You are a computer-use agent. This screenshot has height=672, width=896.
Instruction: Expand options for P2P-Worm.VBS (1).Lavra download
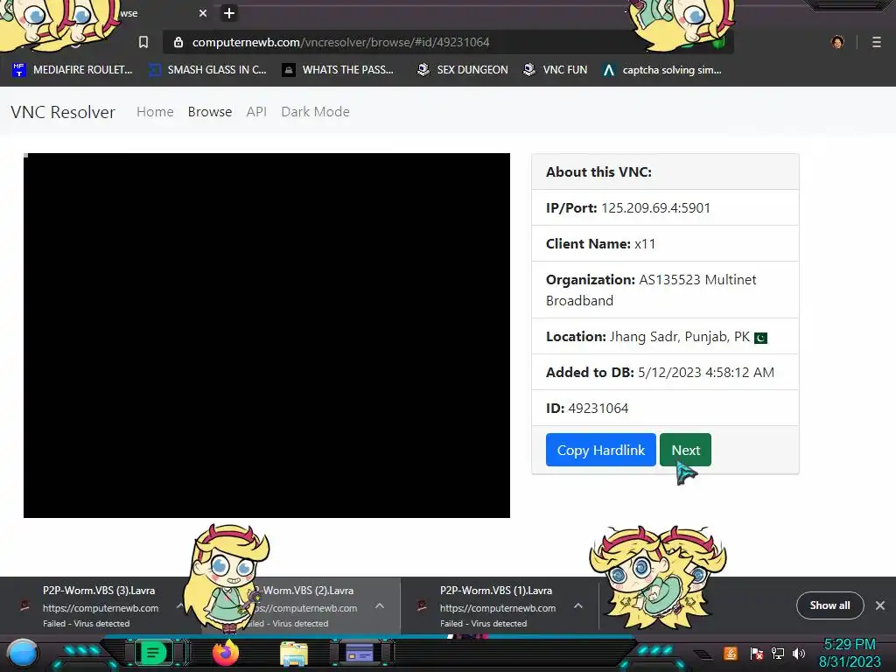point(578,605)
